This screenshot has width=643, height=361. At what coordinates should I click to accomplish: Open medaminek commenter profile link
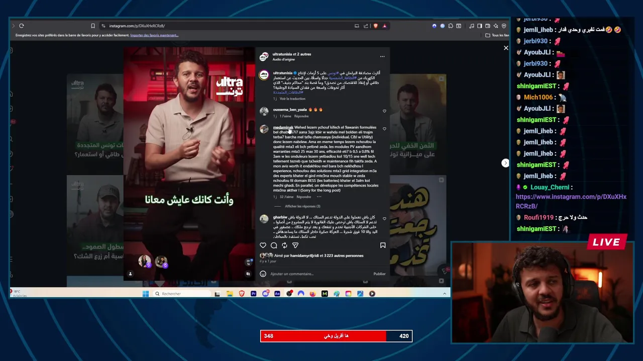click(283, 127)
